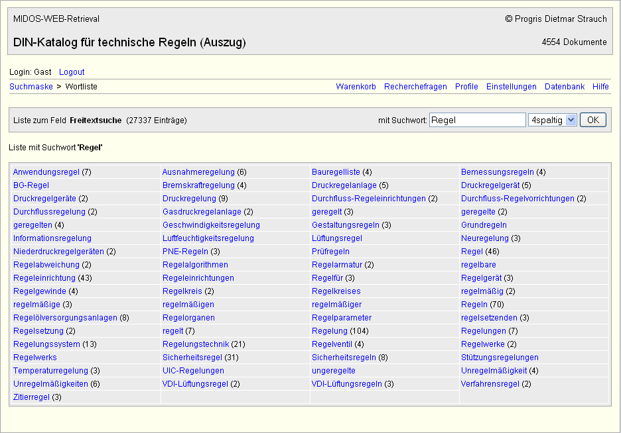
Task: Click into the Suchwort input field
Action: 477,120
